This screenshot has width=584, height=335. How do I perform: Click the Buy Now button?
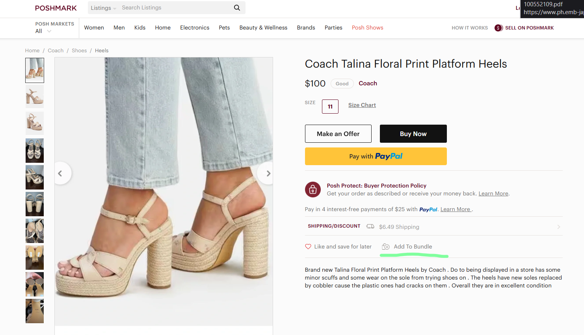coord(413,134)
